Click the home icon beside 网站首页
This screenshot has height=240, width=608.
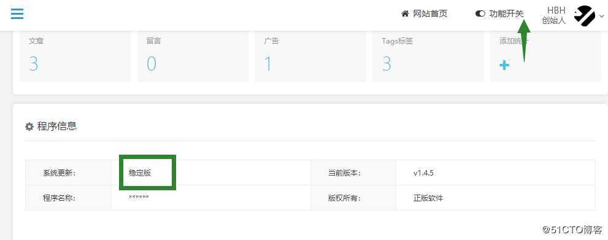pyautogui.click(x=405, y=14)
